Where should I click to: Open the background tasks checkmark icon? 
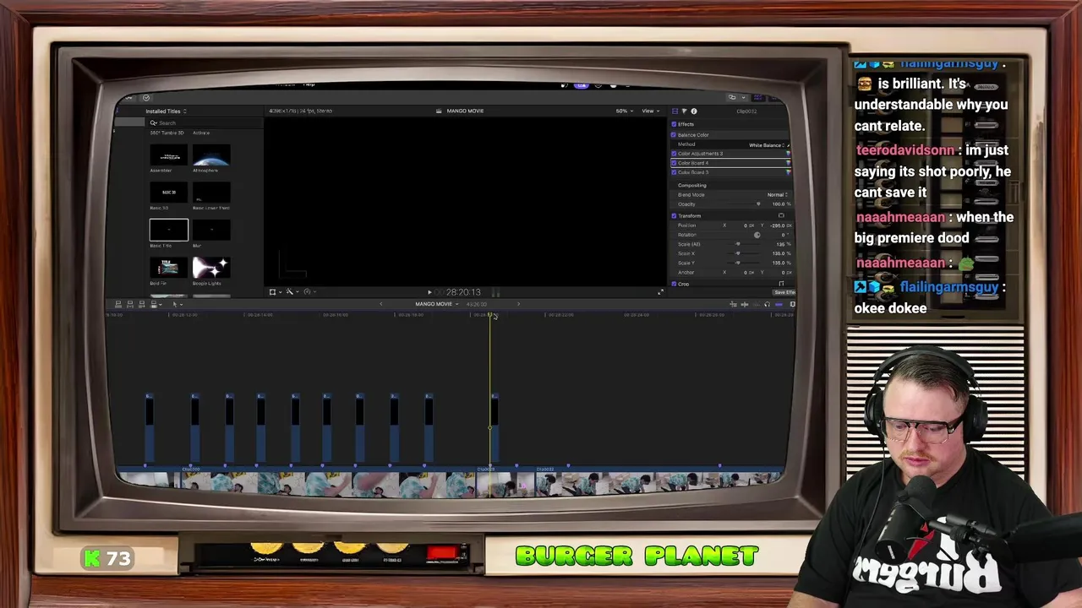coord(146,98)
